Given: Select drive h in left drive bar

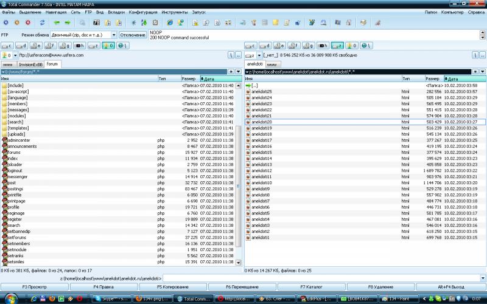Looking at the screenshot, I should click(80, 46).
